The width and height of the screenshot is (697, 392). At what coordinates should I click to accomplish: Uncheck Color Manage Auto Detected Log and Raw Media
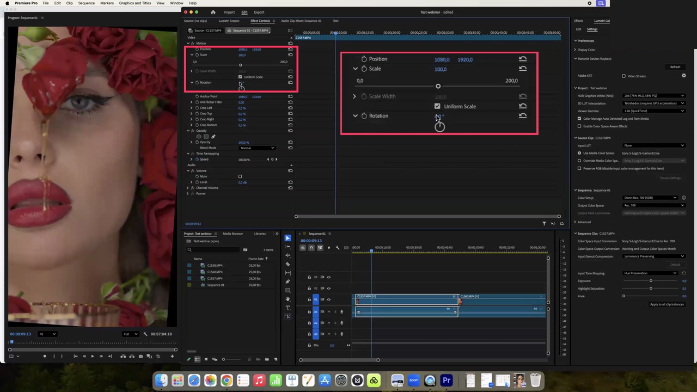point(579,118)
